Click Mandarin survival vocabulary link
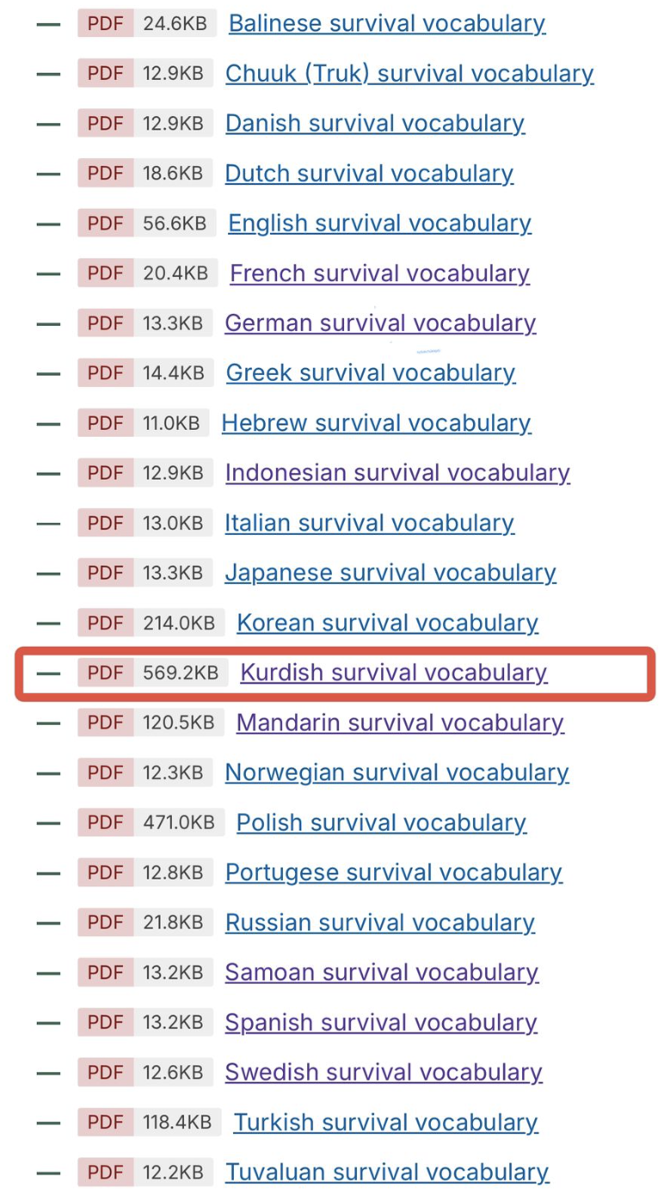Image resolution: width=664 pixels, height=1190 pixels. pos(400,722)
